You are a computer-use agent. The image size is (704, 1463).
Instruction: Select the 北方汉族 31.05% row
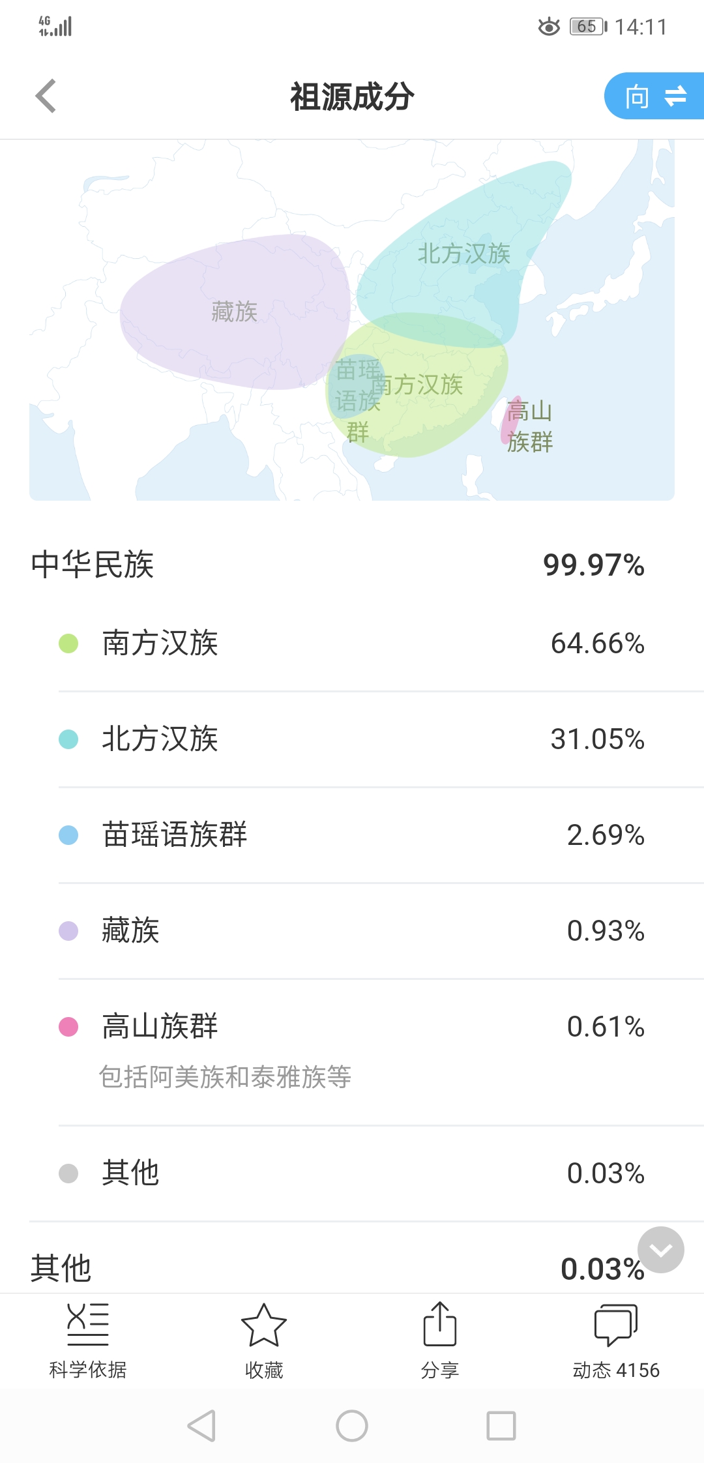tap(352, 739)
